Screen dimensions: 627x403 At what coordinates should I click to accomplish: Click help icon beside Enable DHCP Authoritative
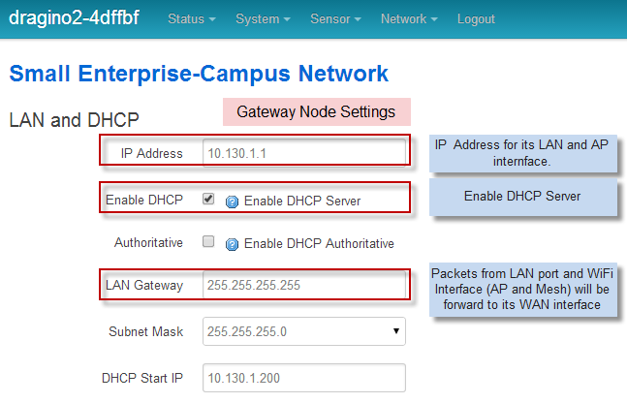[232, 244]
